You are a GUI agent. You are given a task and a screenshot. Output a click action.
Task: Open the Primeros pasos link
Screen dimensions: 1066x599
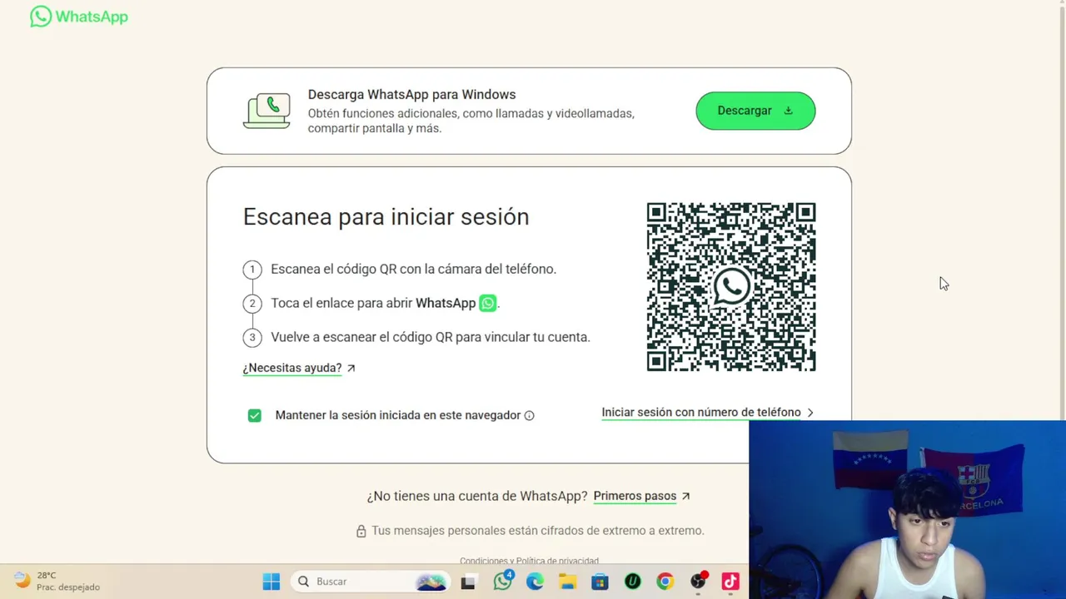tap(641, 496)
